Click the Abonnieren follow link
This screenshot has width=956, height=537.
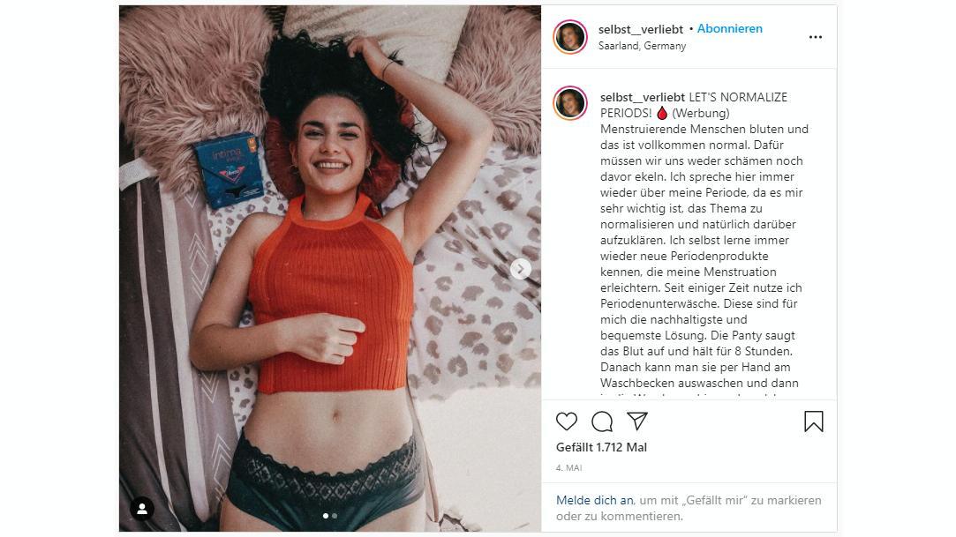[x=729, y=28]
